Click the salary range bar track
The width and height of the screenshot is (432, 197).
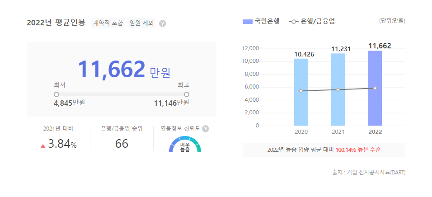pyautogui.click(x=122, y=94)
